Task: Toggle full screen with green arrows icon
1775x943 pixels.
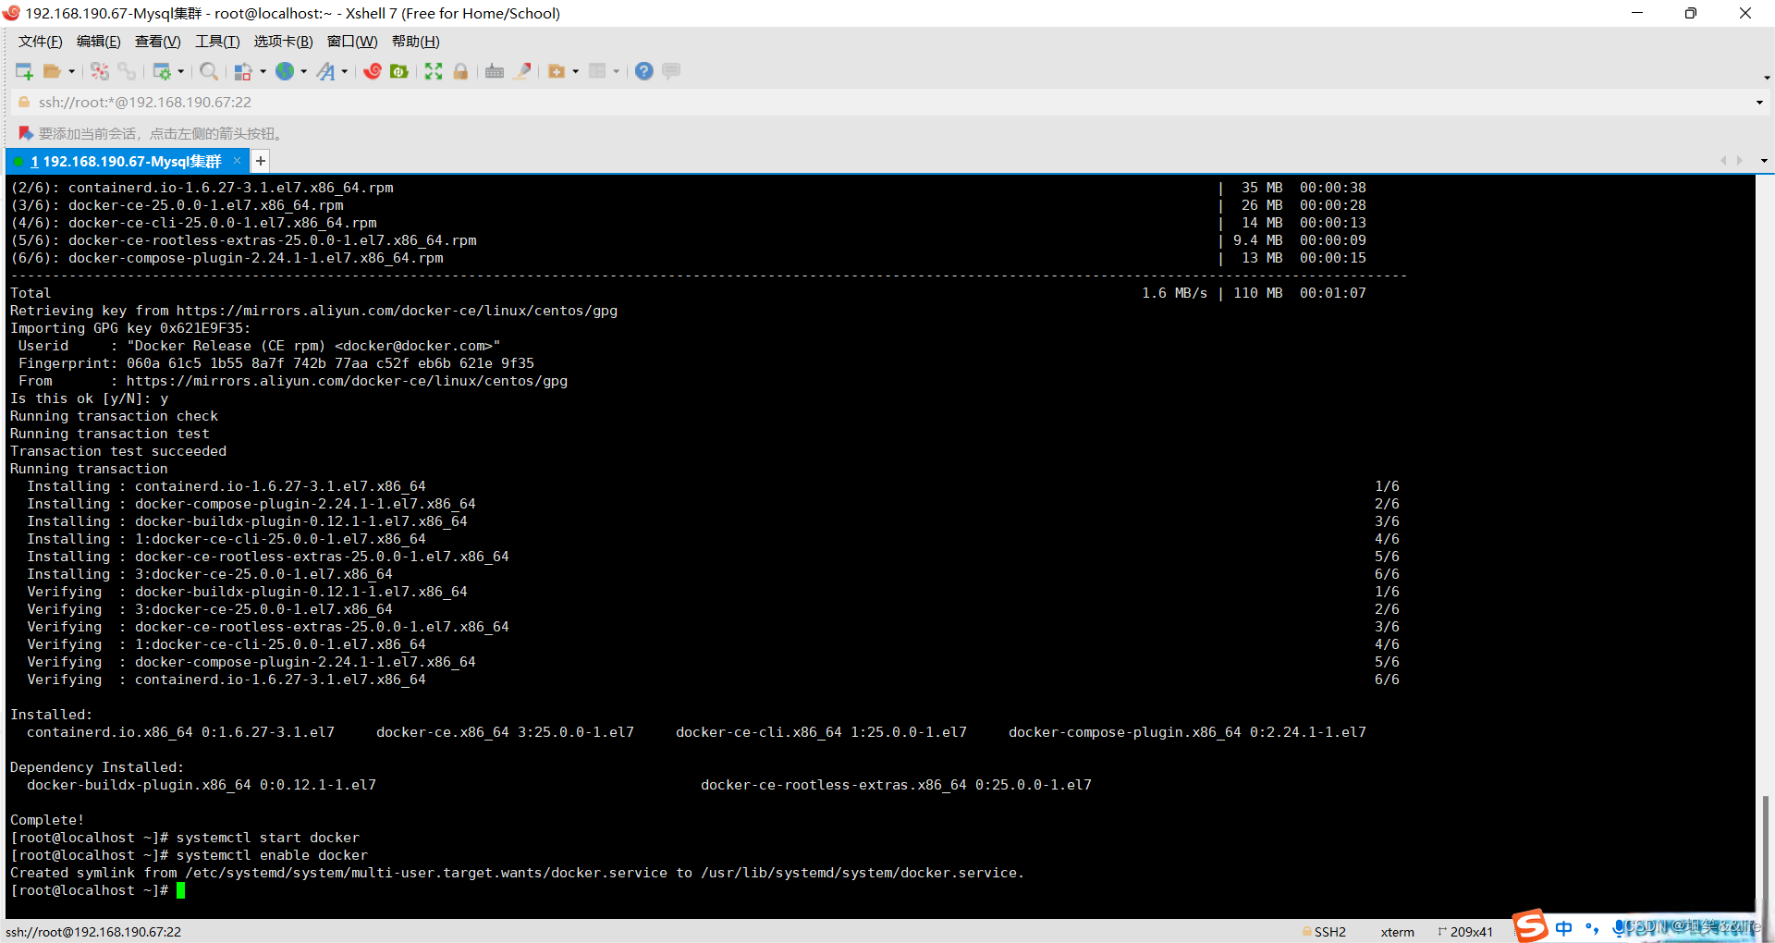Action: (x=434, y=71)
